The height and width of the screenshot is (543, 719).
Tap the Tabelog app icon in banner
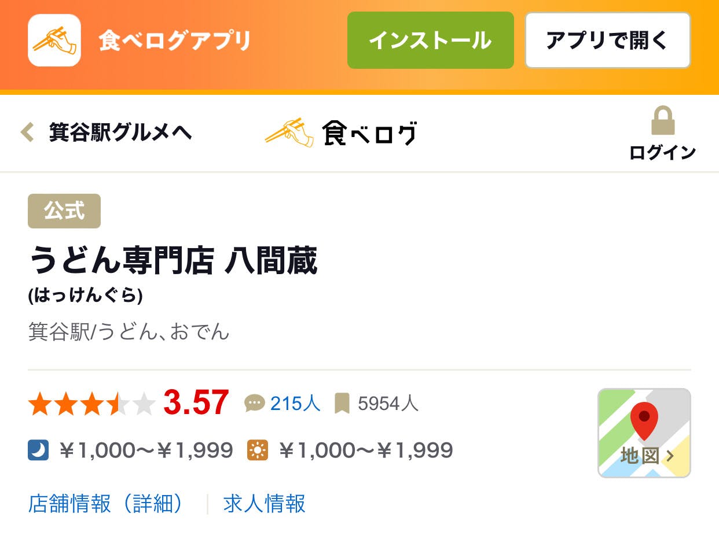pos(54,40)
